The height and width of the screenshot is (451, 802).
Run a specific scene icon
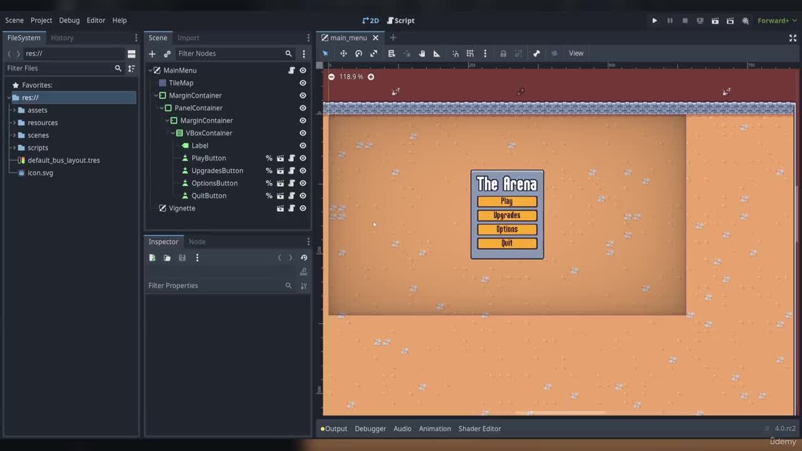(x=730, y=21)
